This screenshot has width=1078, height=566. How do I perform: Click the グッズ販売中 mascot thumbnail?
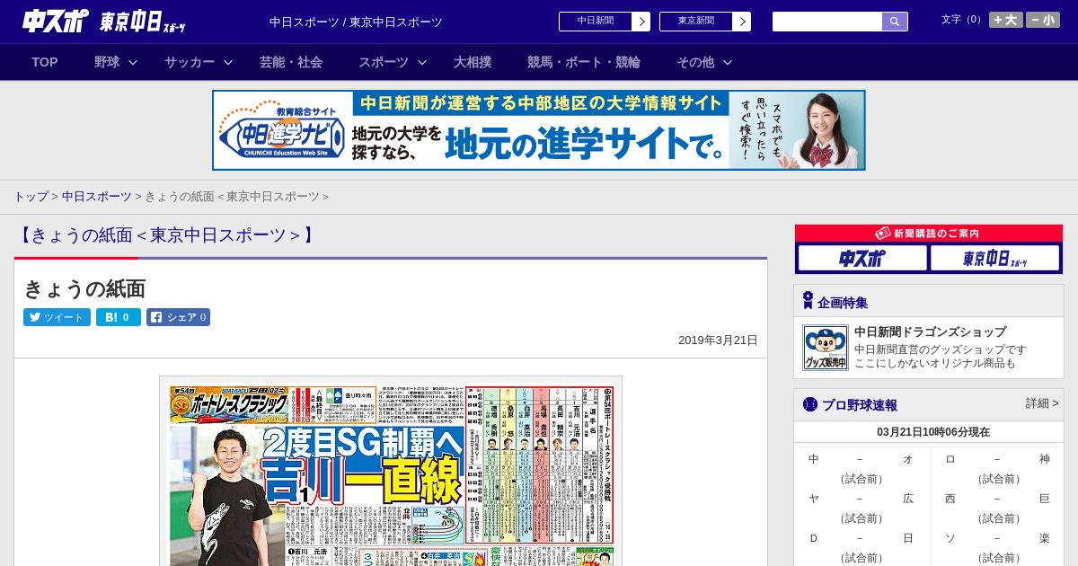[x=826, y=348]
